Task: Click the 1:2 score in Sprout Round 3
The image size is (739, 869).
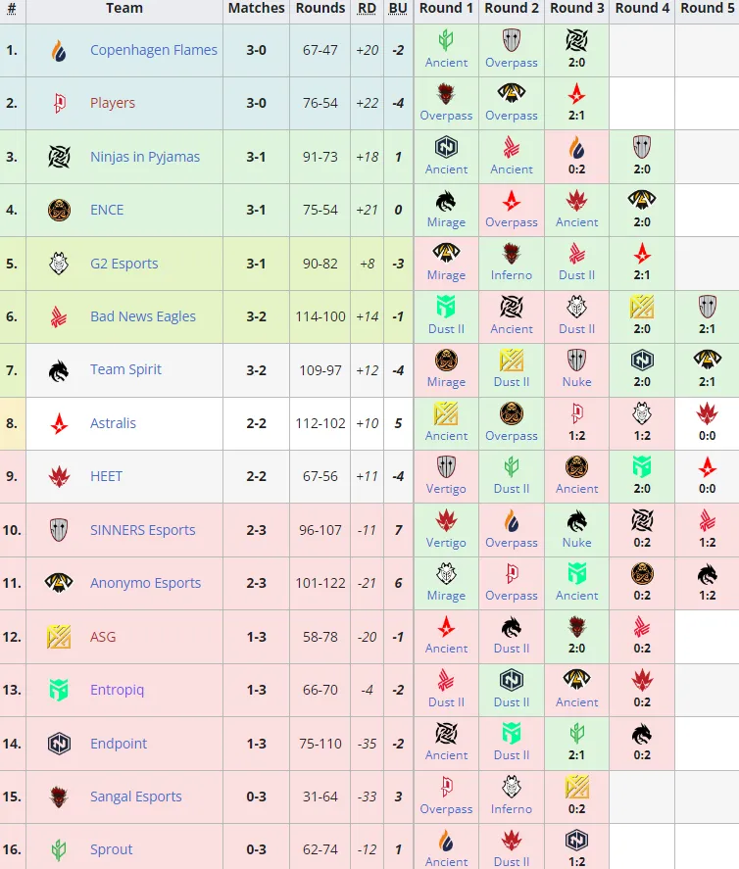Action: (576, 862)
